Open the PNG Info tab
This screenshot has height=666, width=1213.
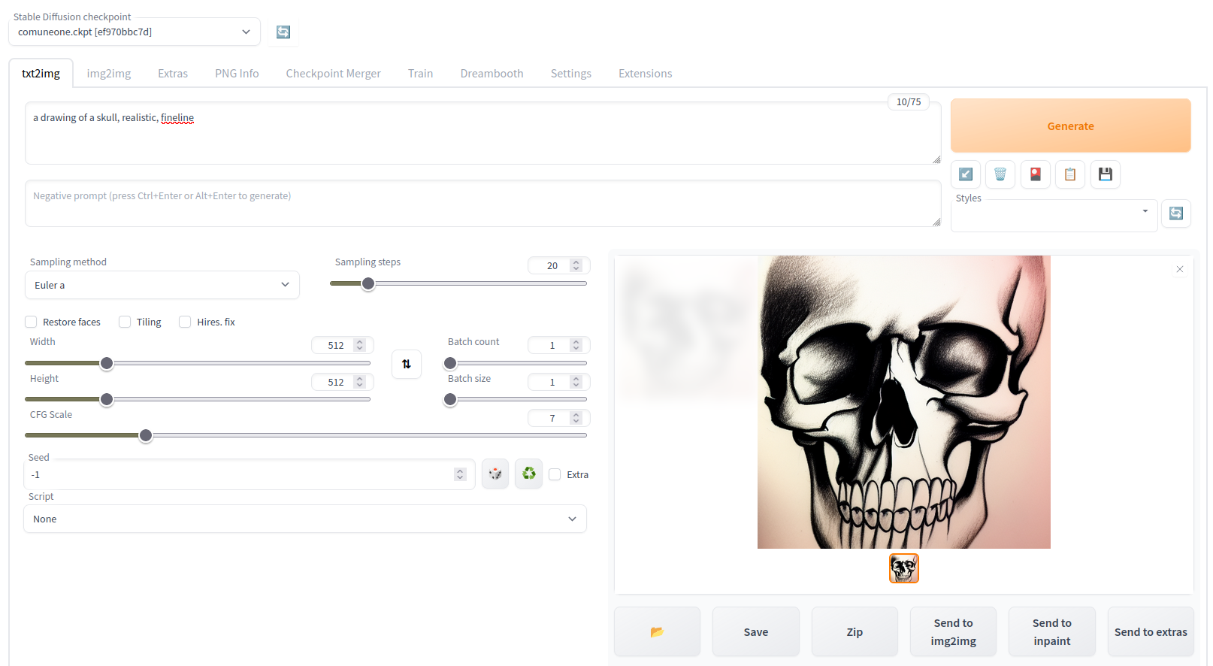point(237,74)
